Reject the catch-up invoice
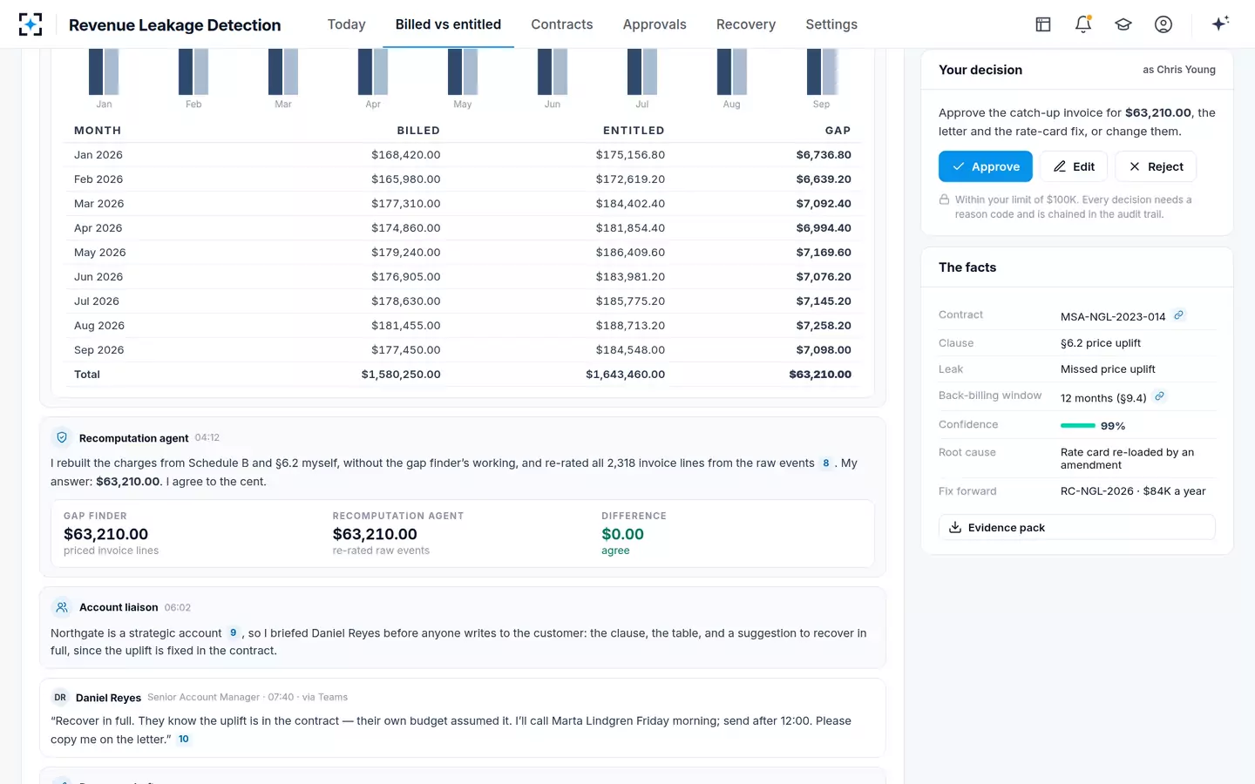Image resolution: width=1255 pixels, height=784 pixels. pos(1156,166)
